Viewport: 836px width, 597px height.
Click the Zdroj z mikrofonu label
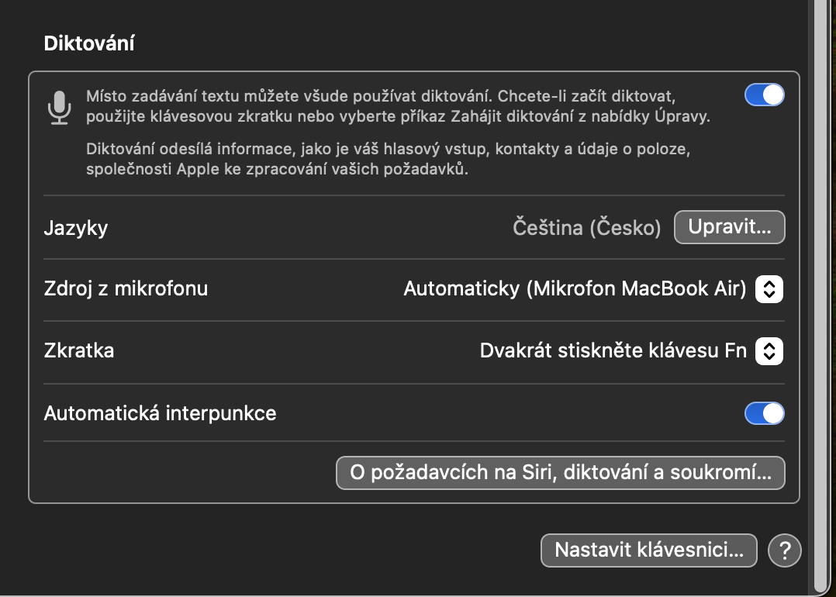[x=126, y=289]
